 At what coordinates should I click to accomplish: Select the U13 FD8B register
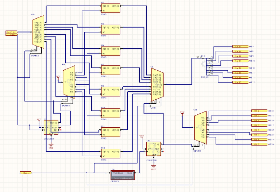(110, 154)
